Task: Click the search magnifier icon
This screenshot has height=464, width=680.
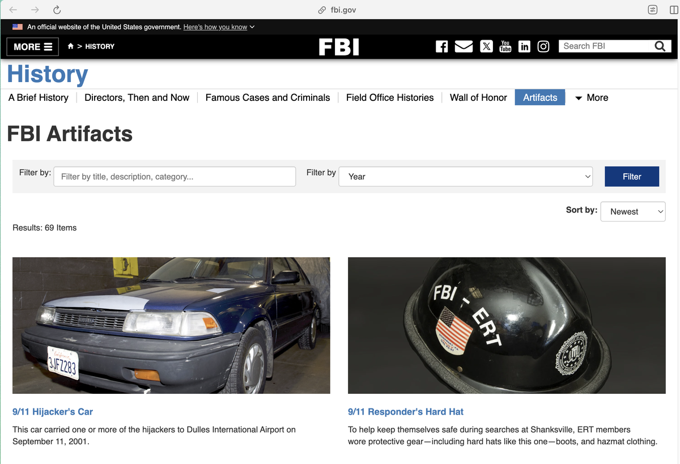Action: (x=660, y=46)
